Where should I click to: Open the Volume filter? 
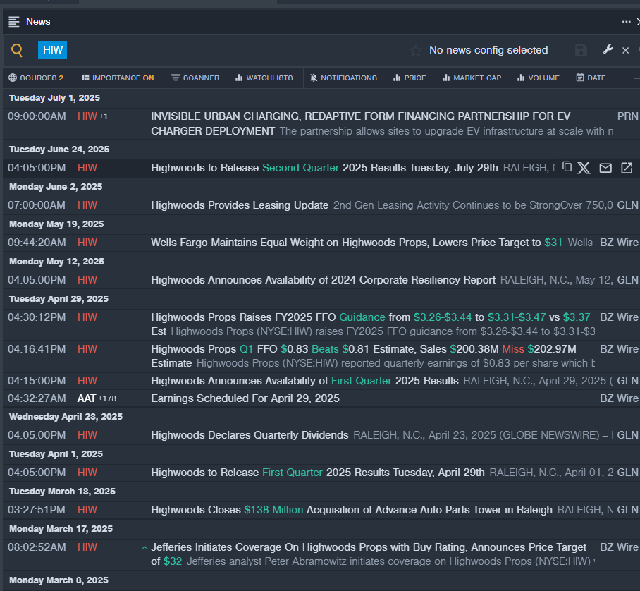[539, 78]
